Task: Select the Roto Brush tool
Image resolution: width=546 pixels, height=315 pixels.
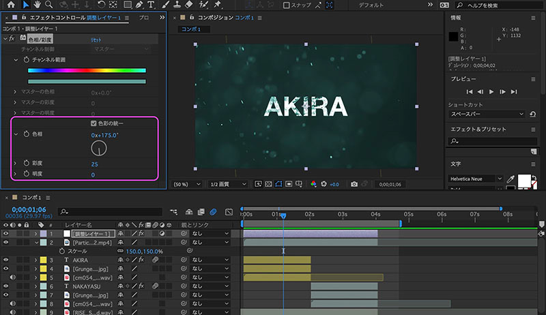Action: point(203,5)
